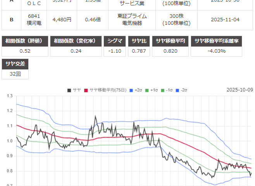
Task: Toggle the サヤ series dark legend swatch
Action: pos(69,90)
